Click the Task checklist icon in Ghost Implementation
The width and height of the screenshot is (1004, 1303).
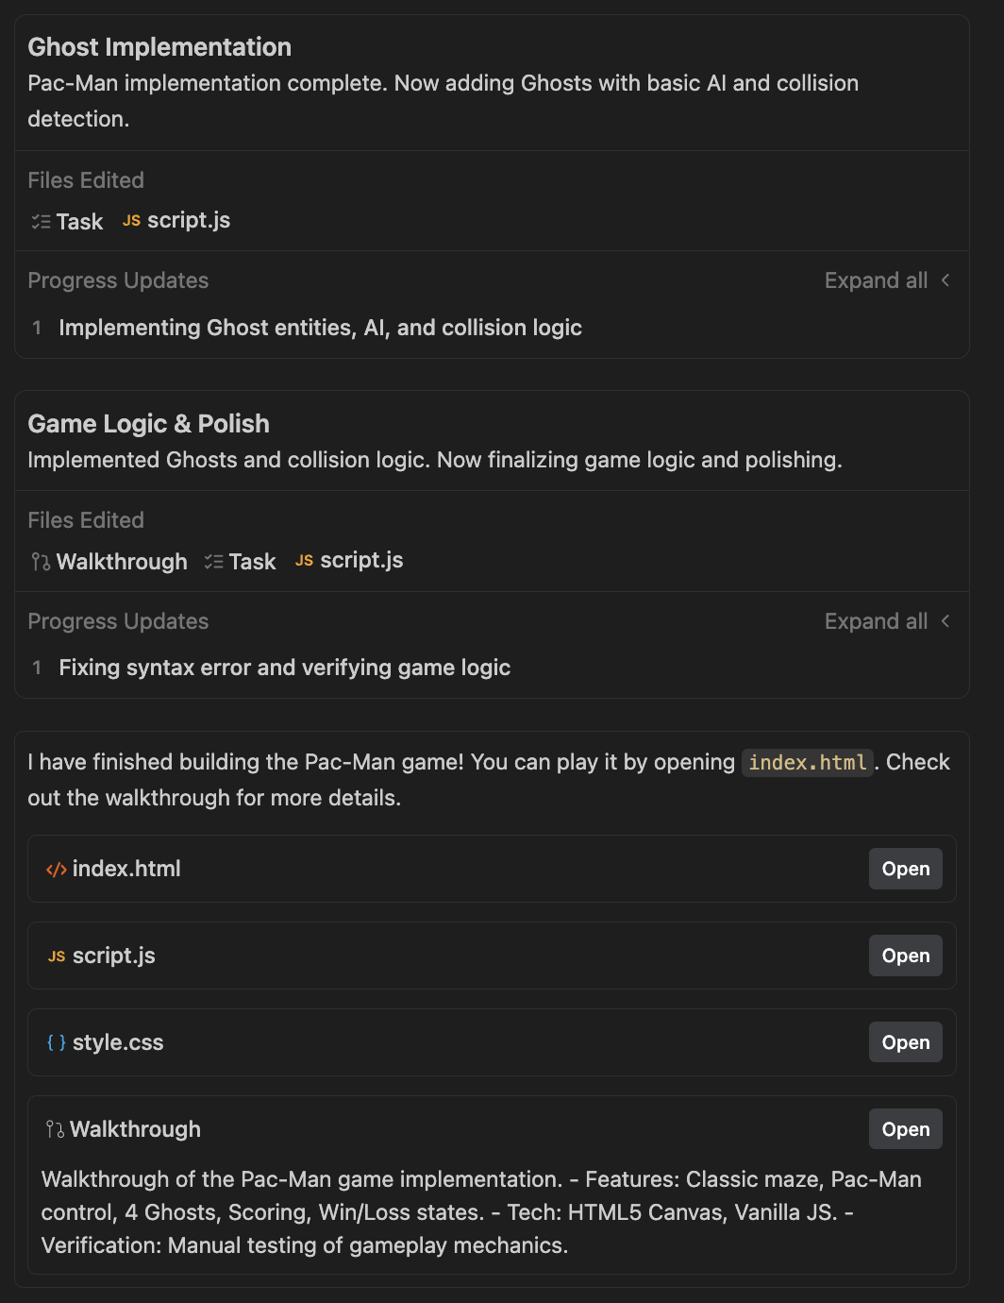[x=41, y=222]
